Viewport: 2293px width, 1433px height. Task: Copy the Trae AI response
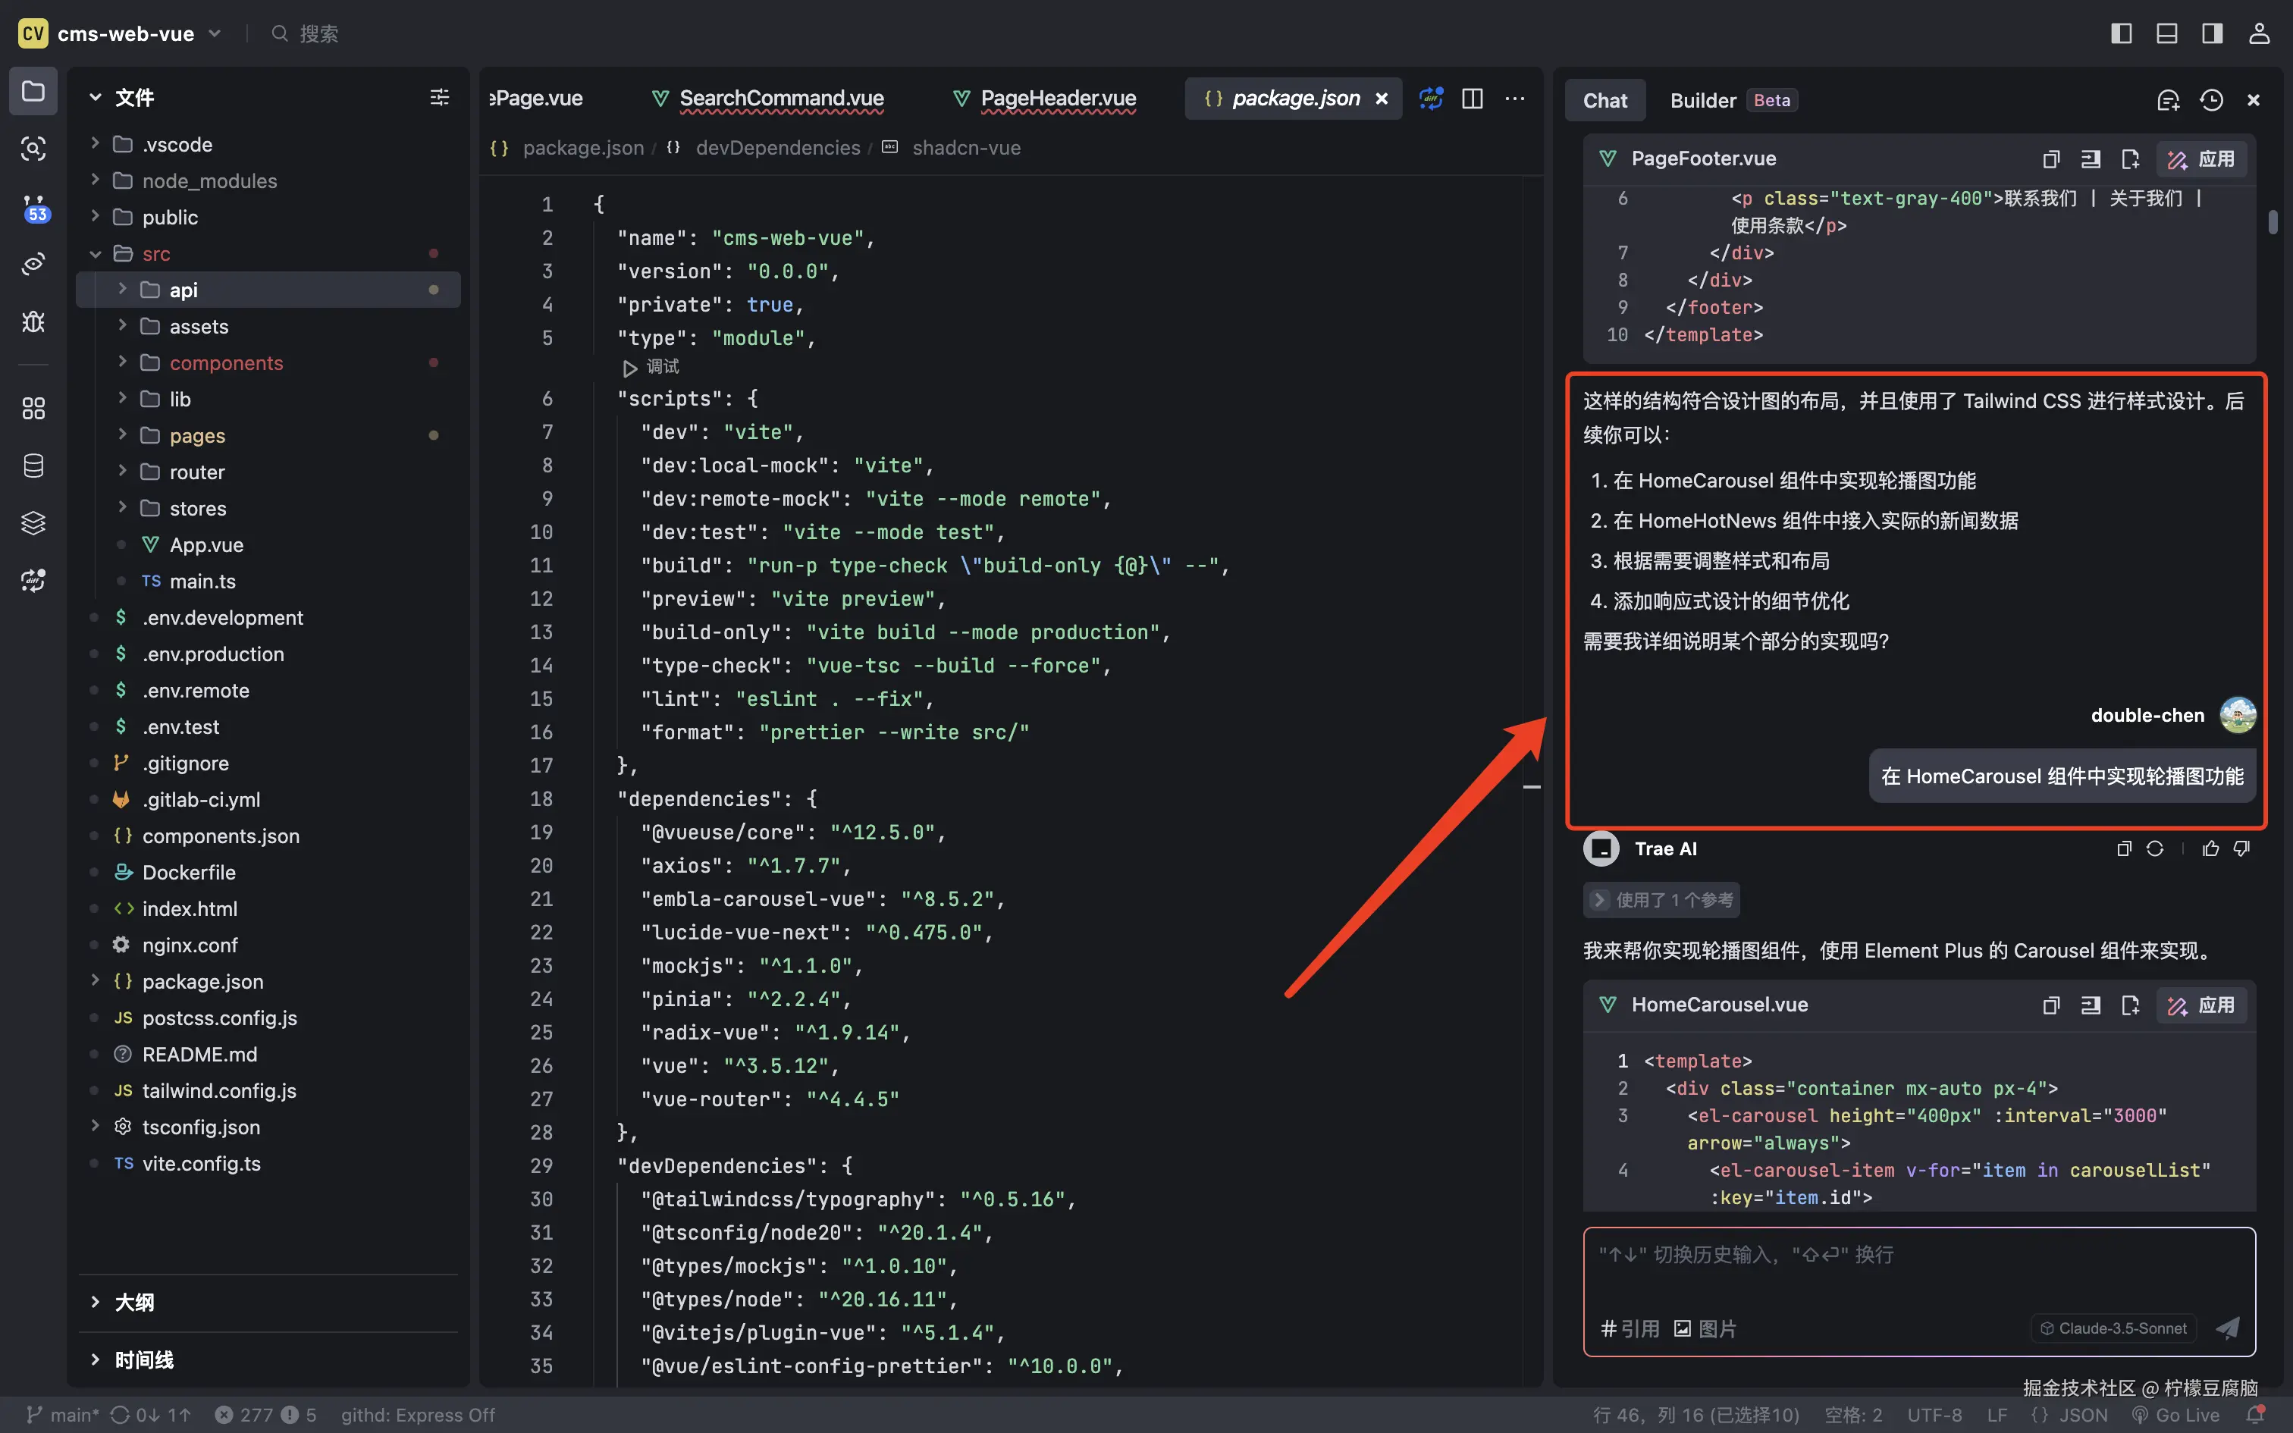tap(2123, 848)
